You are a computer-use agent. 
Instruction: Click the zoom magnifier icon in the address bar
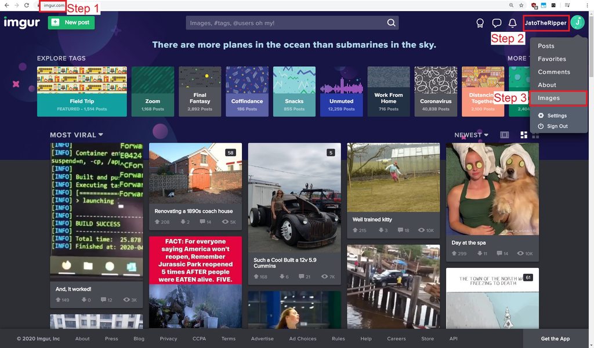(x=512, y=5)
